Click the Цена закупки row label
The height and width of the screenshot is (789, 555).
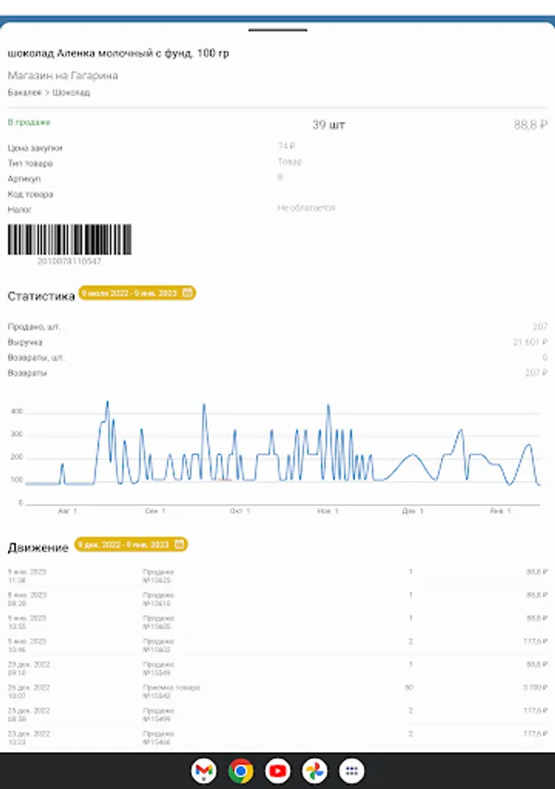[x=35, y=148]
